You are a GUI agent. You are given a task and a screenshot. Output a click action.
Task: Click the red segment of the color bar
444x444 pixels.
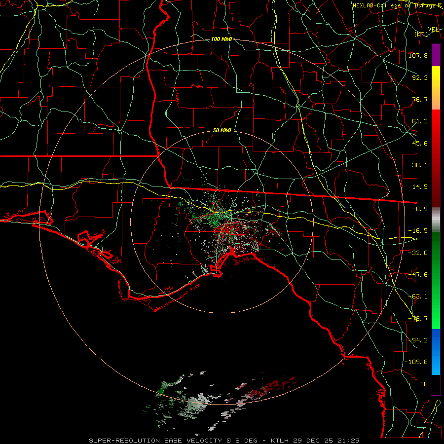(436, 158)
